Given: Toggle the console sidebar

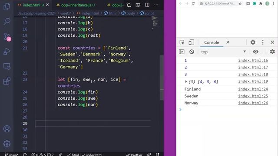Looking at the screenshot, I should tap(182, 52).
